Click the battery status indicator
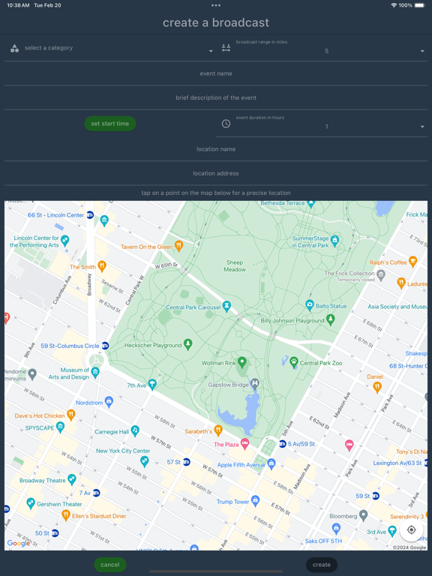The height and width of the screenshot is (576, 432). click(420, 5)
